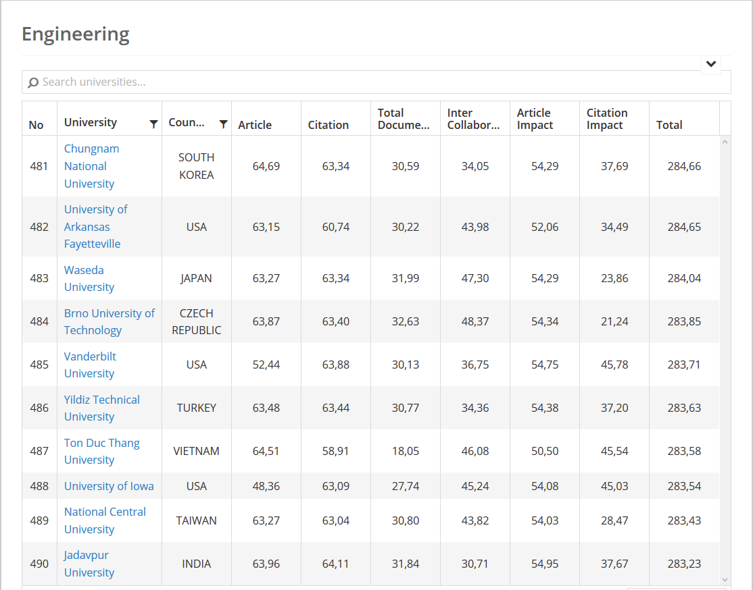Open University of Iowa link
The image size is (753, 590).
(109, 486)
